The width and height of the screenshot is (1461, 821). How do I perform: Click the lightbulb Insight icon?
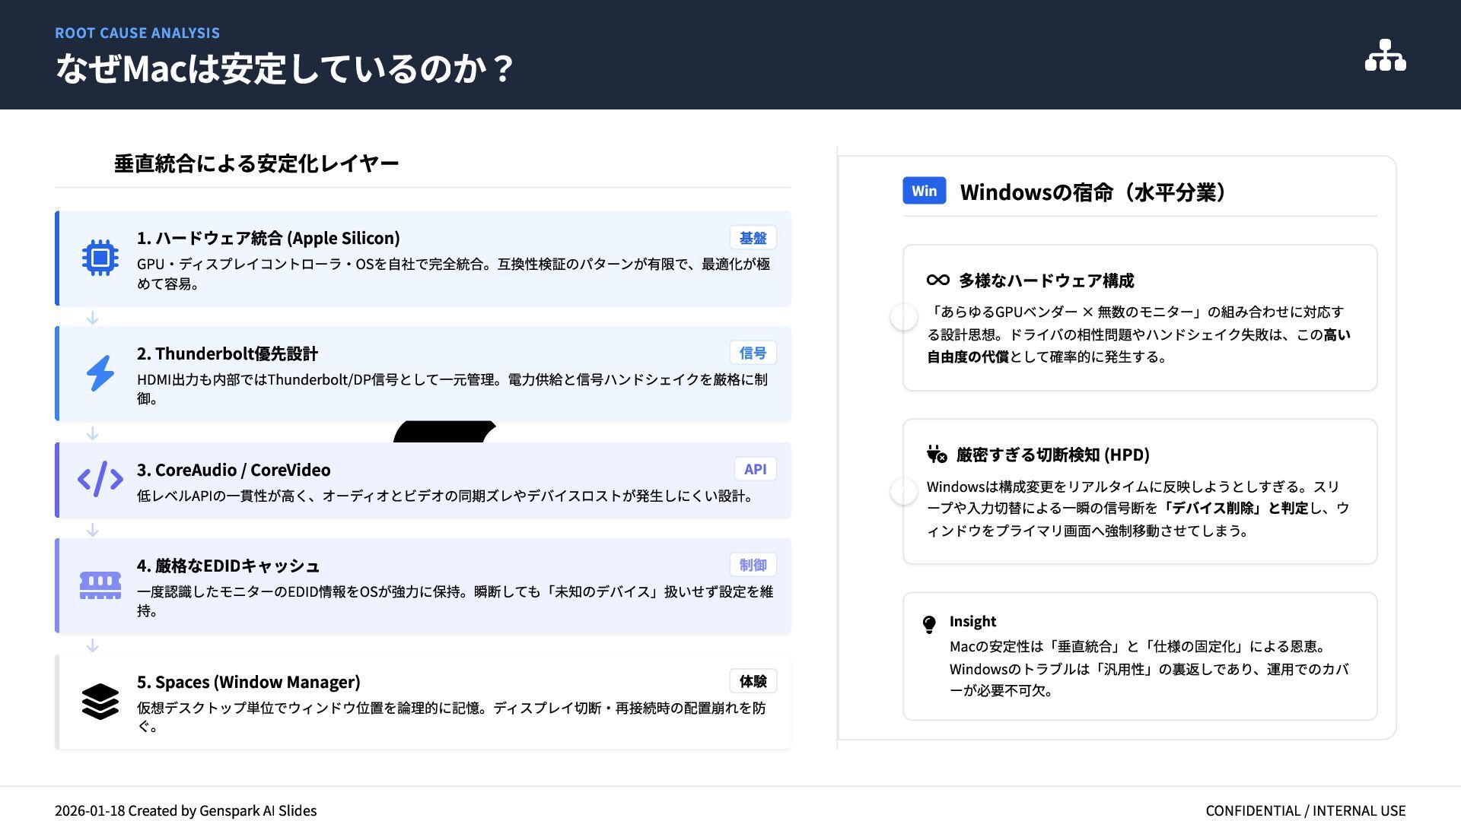click(929, 625)
